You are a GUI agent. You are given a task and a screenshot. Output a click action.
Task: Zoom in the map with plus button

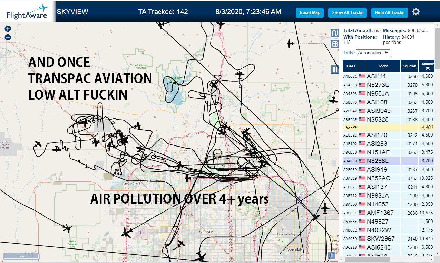click(x=8, y=29)
